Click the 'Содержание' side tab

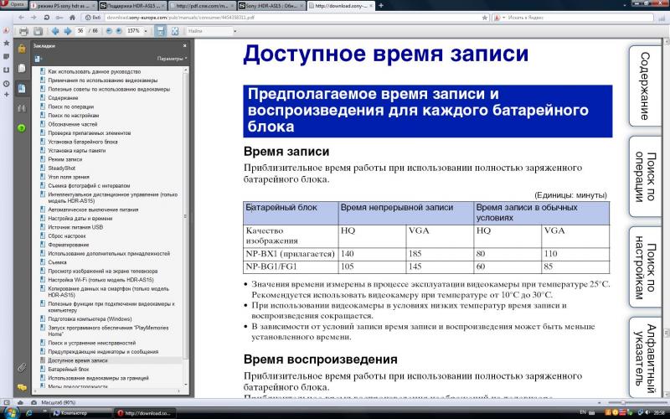(x=645, y=86)
